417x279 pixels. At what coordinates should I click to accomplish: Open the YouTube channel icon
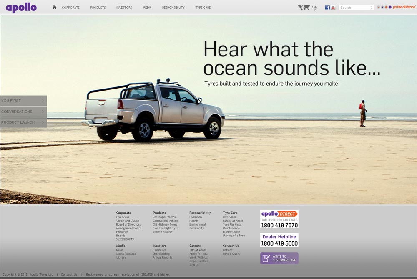pos(333,8)
